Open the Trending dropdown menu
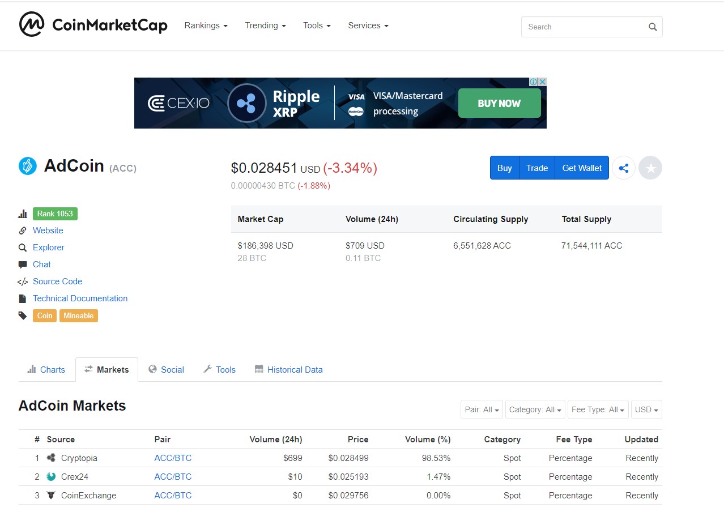The height and width of the screenshot is (525, 724). point(265,25)
